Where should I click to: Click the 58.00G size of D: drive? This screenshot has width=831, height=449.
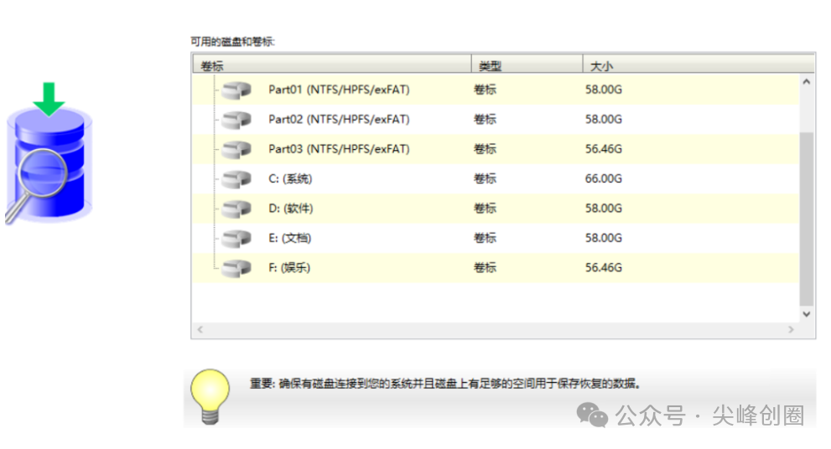click(x=603, y=209)
